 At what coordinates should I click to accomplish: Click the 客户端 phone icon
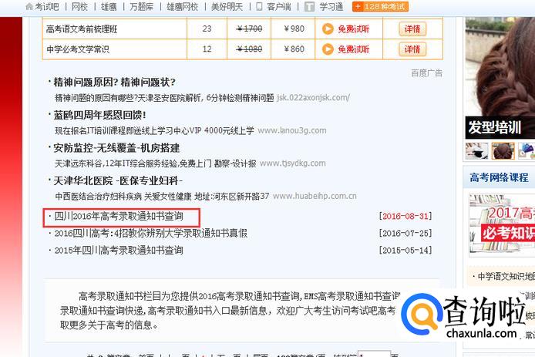[x=259, y=6]
